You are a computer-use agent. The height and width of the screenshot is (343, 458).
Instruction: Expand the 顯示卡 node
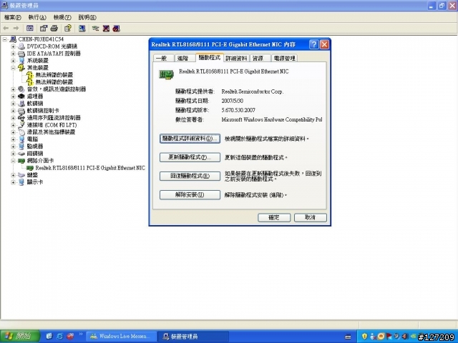13,182
